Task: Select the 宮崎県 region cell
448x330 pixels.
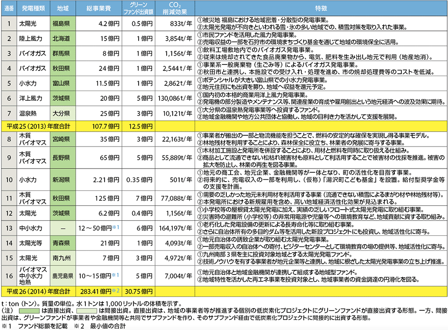Action: (x=63, y=139)
